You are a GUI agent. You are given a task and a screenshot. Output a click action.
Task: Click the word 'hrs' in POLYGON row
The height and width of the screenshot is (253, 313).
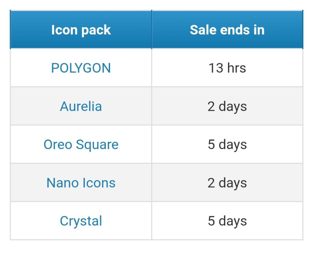point(237,68)
